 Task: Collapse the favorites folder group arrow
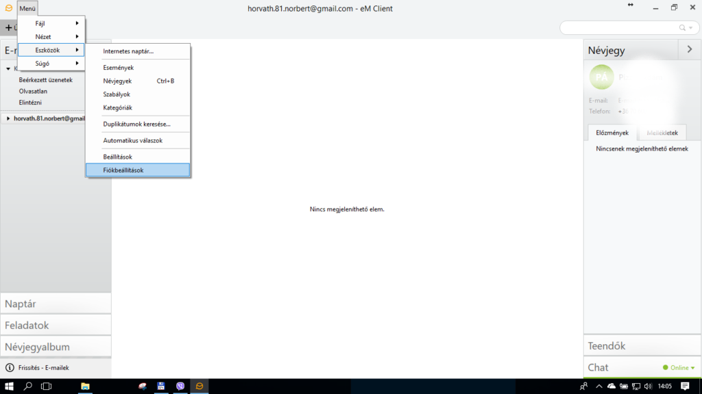(8, 69)
